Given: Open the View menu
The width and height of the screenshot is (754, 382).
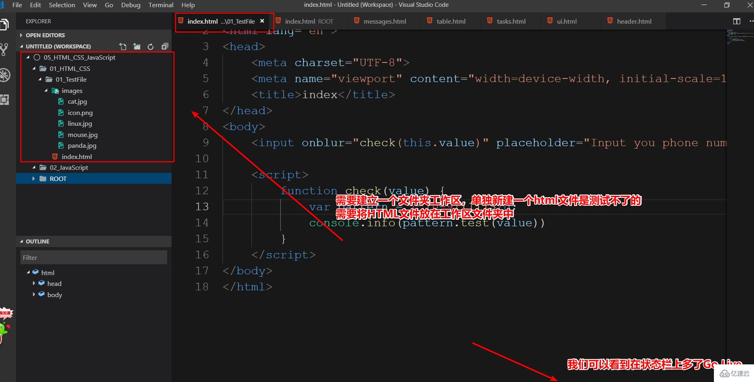Looking at the screenshot, I should pyautogui.click(x=90, y=5).
